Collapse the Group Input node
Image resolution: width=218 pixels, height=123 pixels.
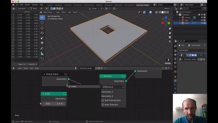44,74
